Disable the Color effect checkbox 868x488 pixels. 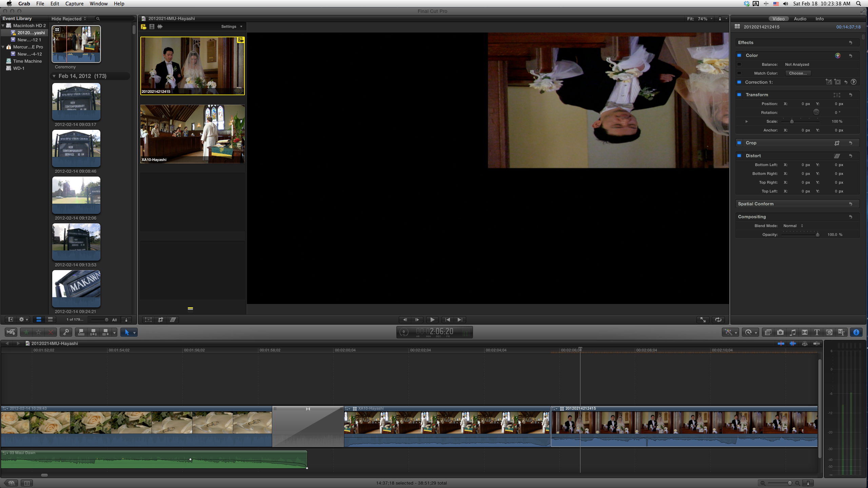(x=739, y=55)
